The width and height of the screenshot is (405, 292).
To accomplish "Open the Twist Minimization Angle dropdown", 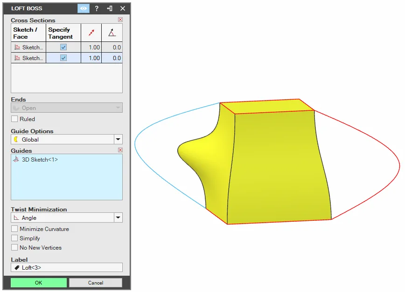I will tap(67, 218).
